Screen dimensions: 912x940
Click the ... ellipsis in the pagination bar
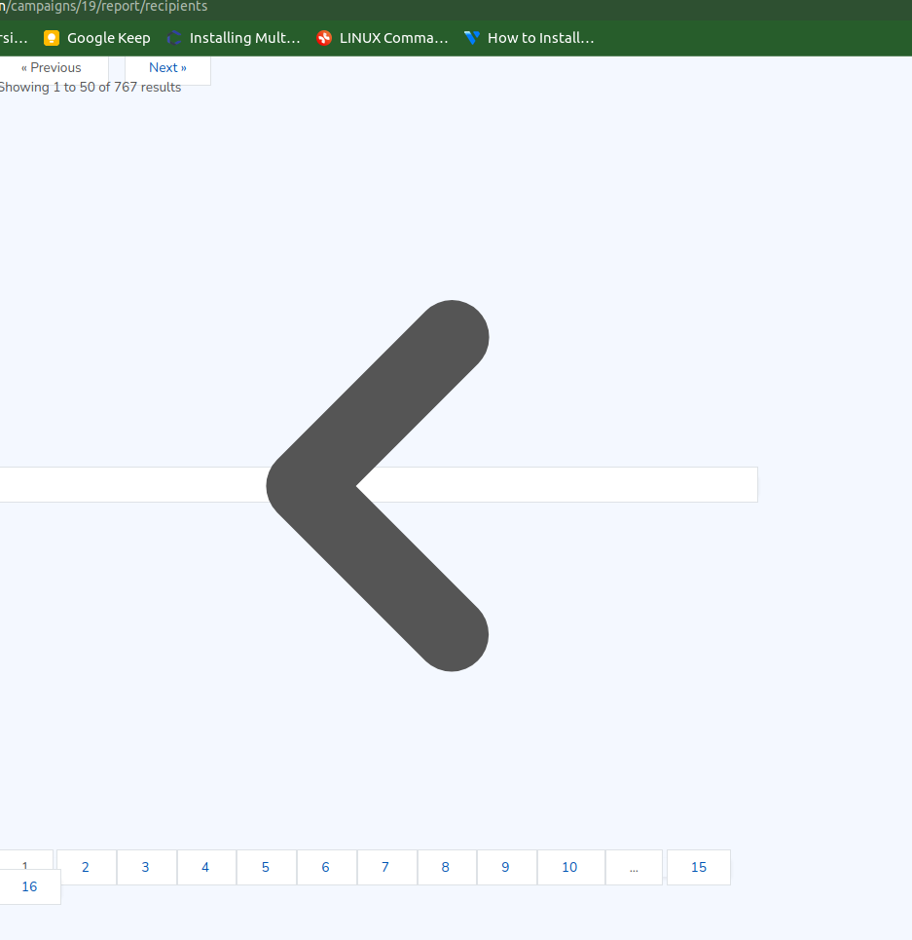(x=634, y=867)
